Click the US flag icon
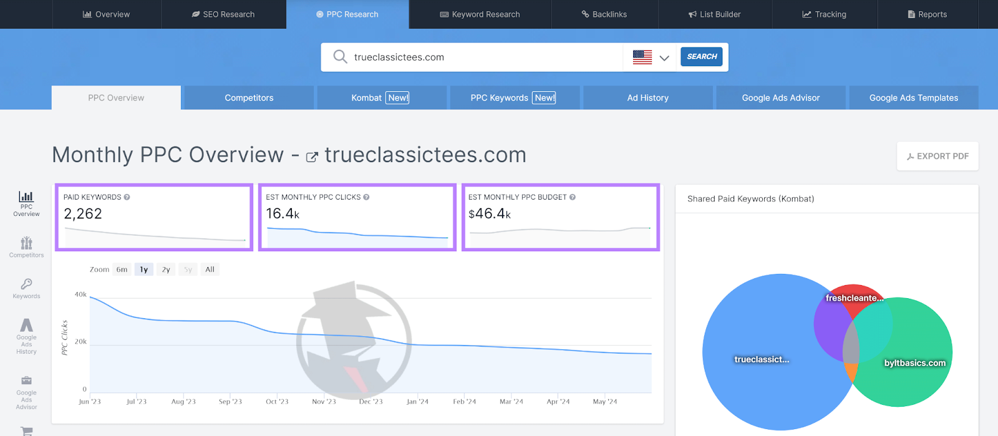The height and width of the screenshot is (436, 998). coord(642,57)
